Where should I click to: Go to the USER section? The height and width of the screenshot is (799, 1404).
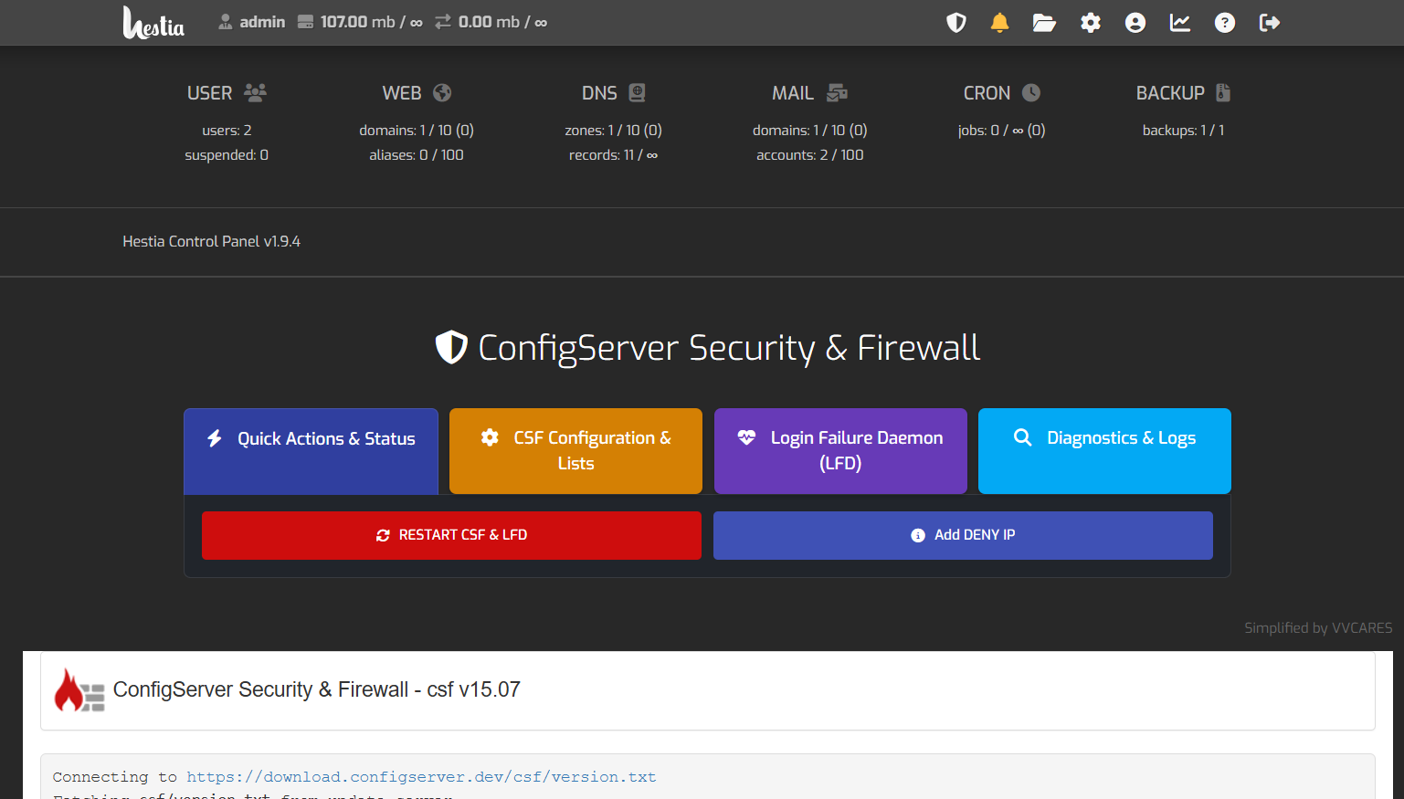[x=227, y=93]
